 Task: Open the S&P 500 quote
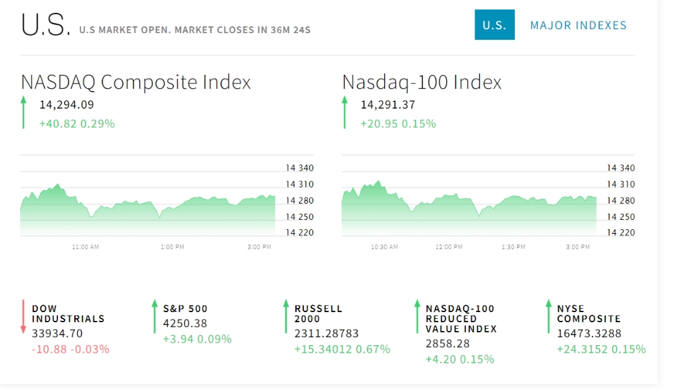point(185,309)
